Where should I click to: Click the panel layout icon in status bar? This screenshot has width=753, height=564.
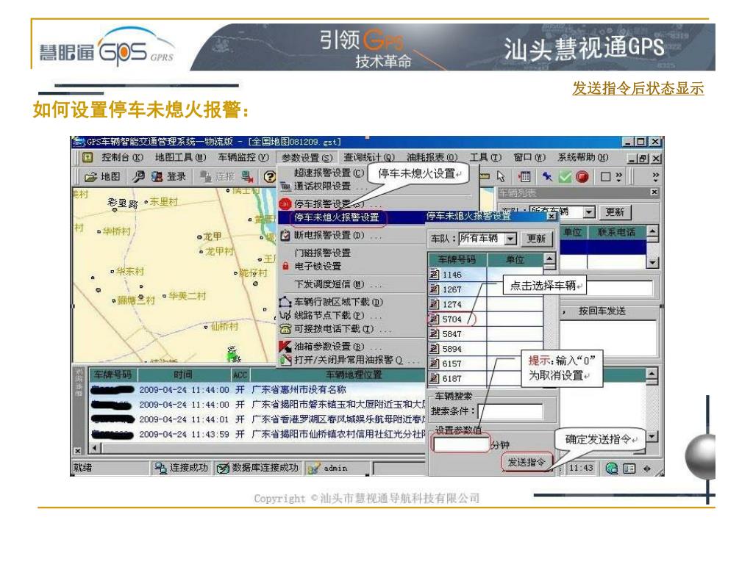(x=629, y=468)
